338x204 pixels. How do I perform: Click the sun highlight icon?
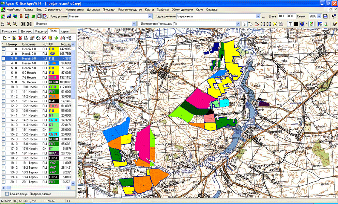(275, 24)
